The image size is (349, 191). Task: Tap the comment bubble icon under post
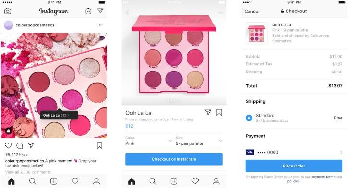[20, 145]
